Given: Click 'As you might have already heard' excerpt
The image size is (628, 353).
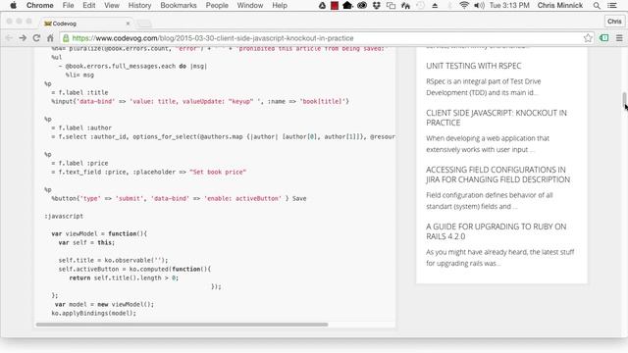Looking at the screenshot, I should click(499, 257).
